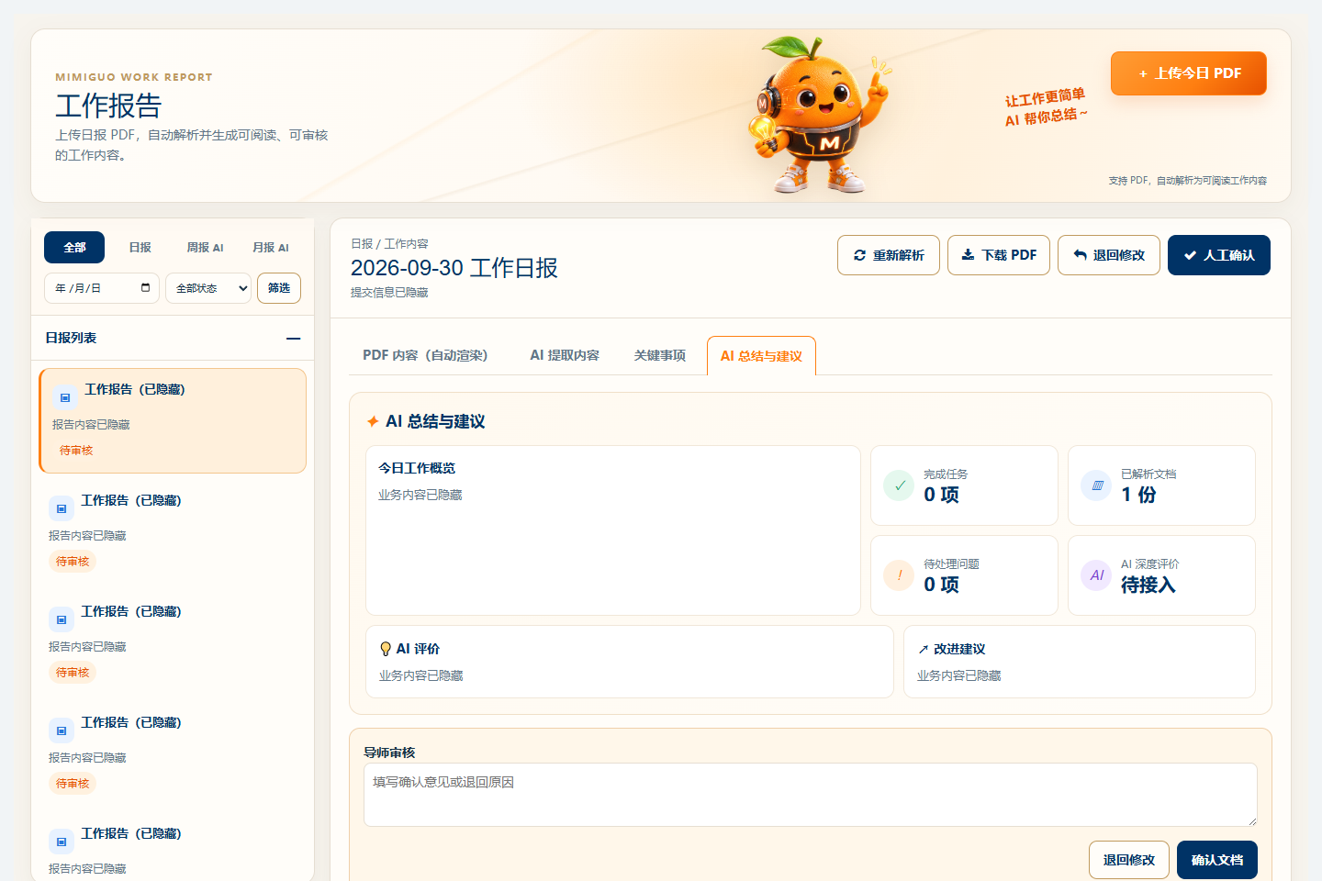1322x881 pixels.
Task: Click the 日报 / 工作内容 breadcrumb
Action: (389, 244)
